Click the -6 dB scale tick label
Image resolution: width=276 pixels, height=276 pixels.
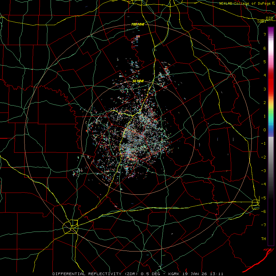coord(263,211)
